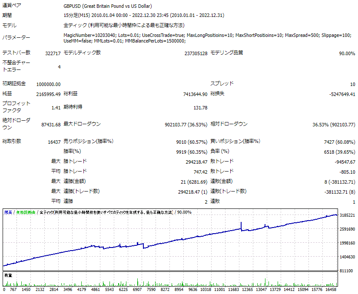This screenshot has height=294, width=358.
Task: Click the プロフィットファクタ label
Action: (16, 107)
